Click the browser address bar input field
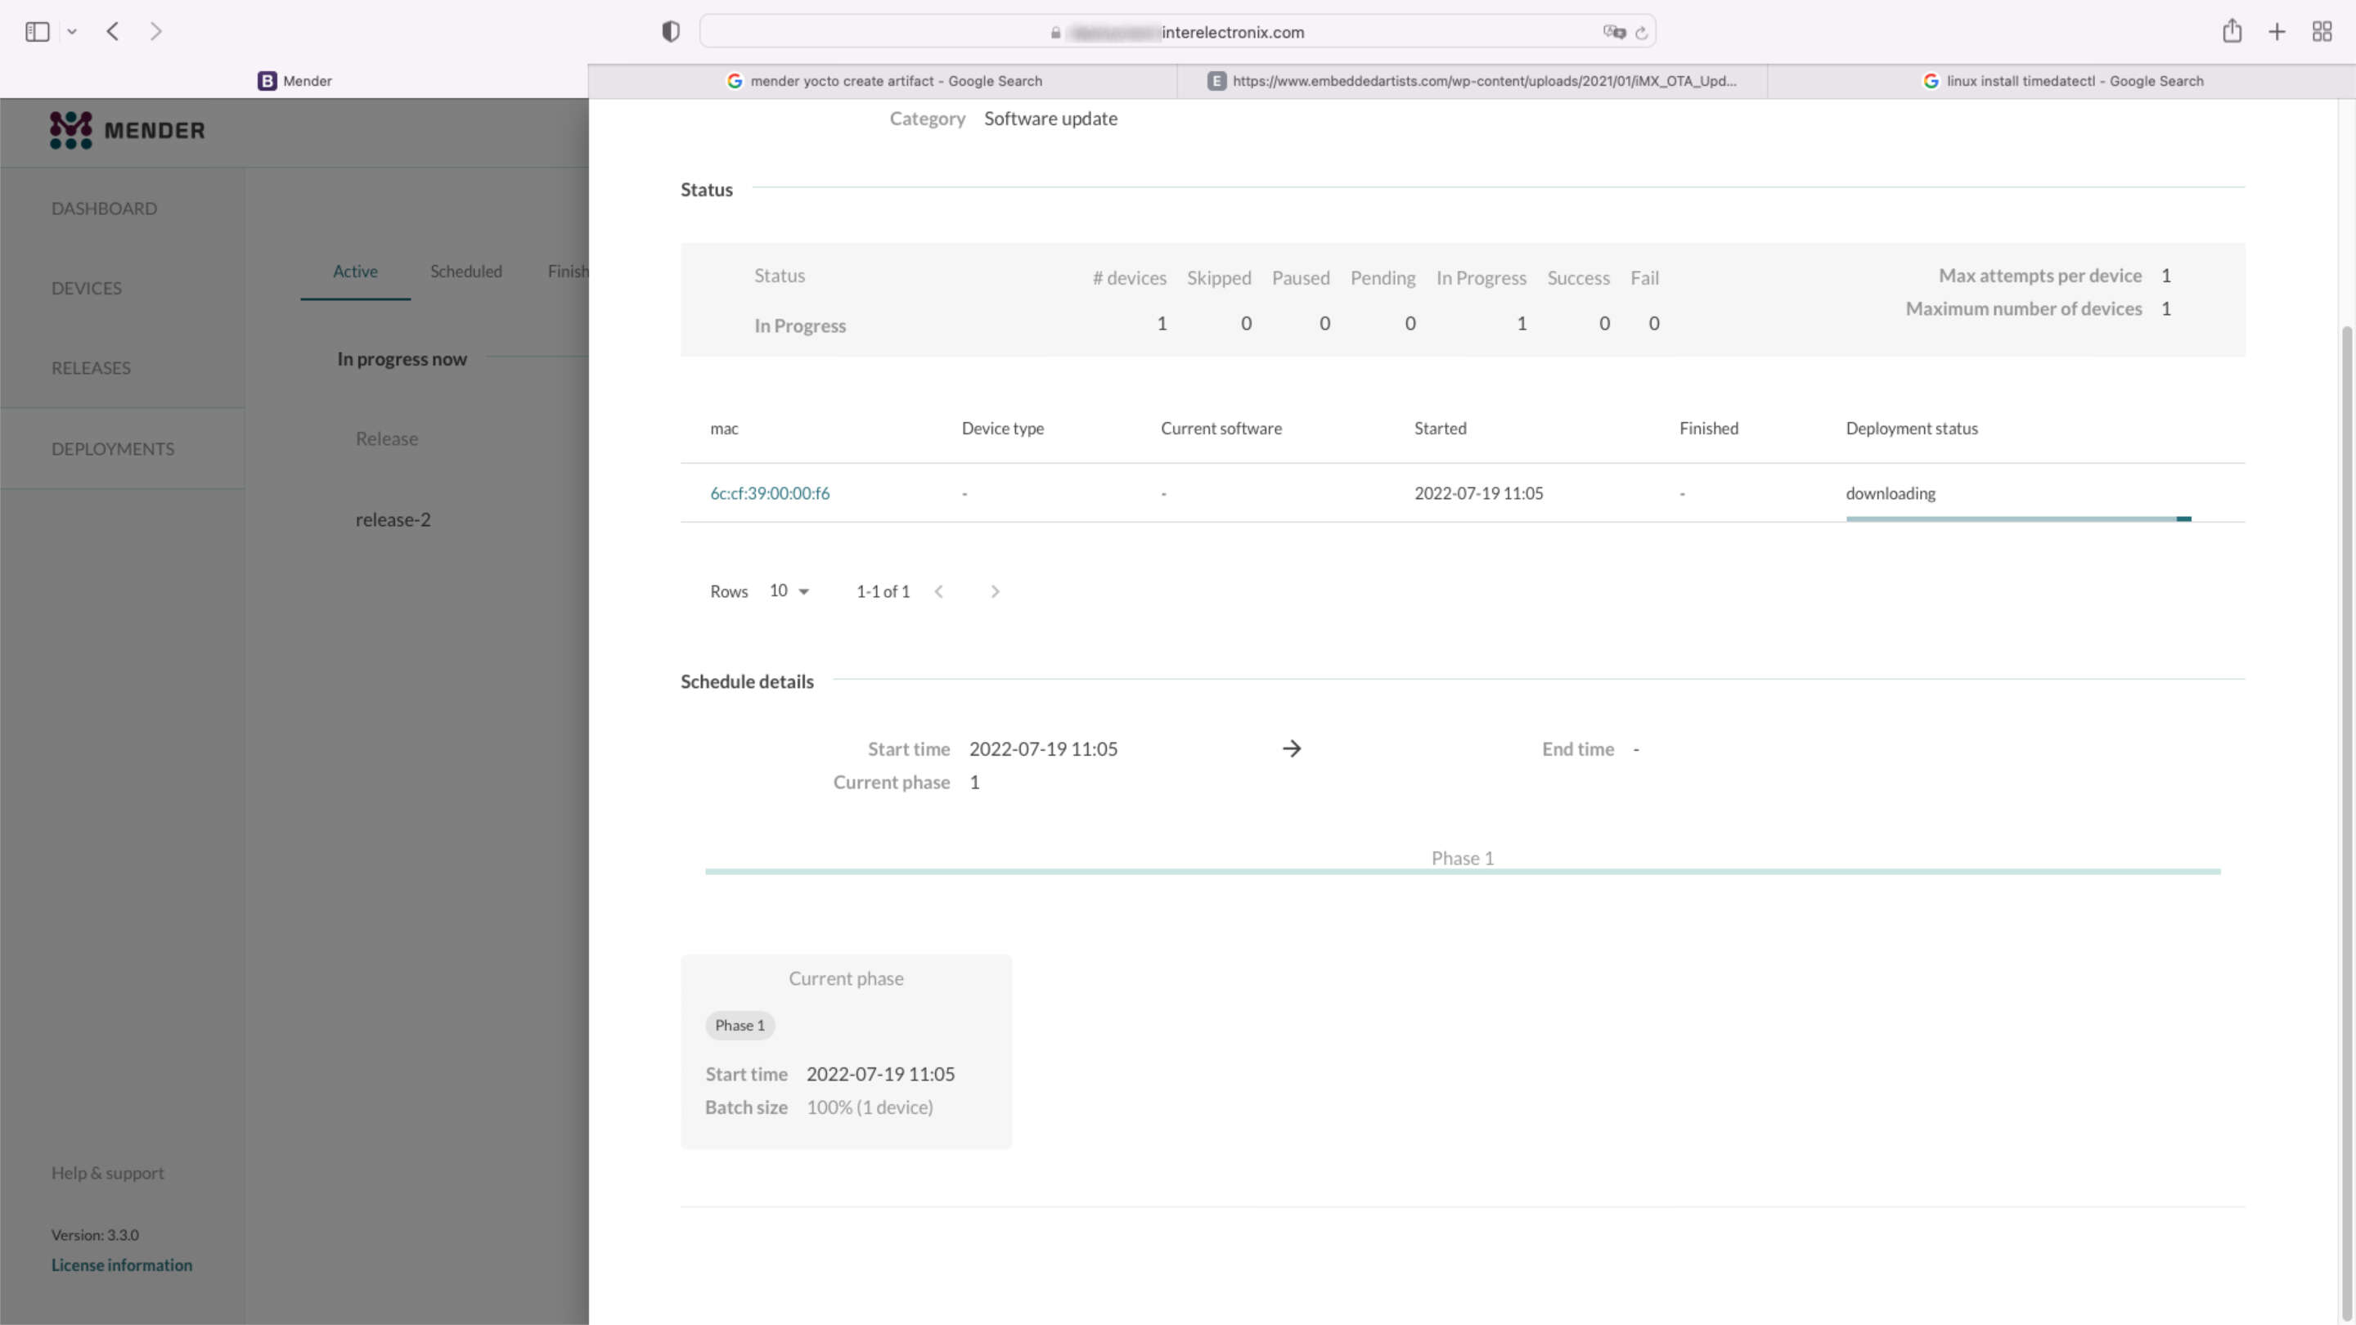This screenshot has width=2356, height=1325. pyautogui.click(x=1180, y=33)
